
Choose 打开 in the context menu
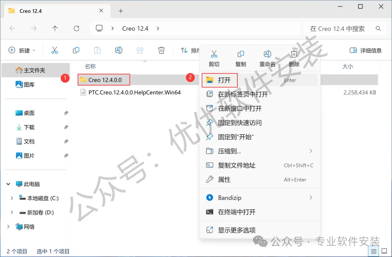click(x=260, y=80)
